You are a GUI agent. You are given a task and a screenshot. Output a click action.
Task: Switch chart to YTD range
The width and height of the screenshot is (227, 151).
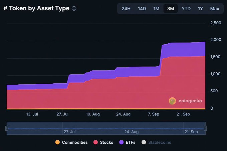pyautogui.click(x=186, y=9)
